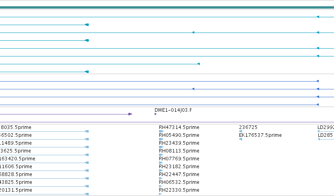This screenshot has width=334, height=196.
Task: Click the RH22330.5prime label
Action: point(179,190)
